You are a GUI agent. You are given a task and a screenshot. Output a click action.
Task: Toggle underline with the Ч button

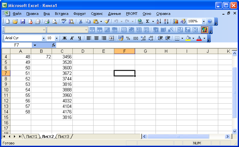pyautogui.click(x=80, y=38)
